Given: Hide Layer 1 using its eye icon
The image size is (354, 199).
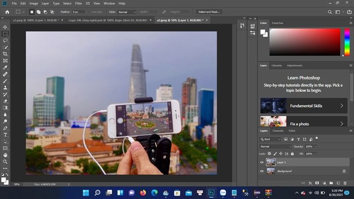Looking at the screenshot, I should point(262,162).
